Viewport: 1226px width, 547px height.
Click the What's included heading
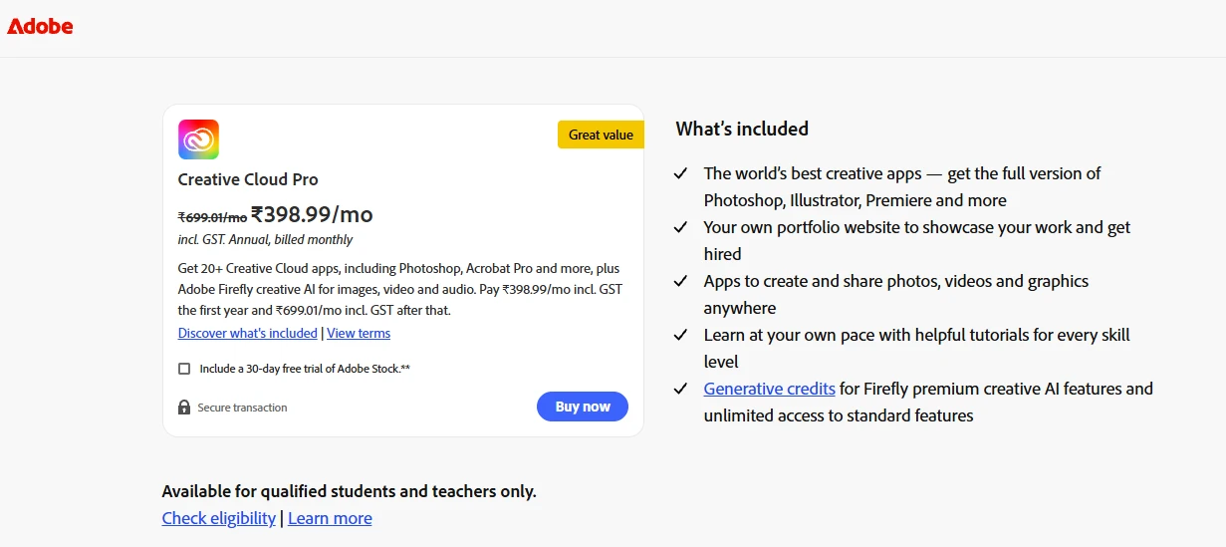click(x=742, y=129)
